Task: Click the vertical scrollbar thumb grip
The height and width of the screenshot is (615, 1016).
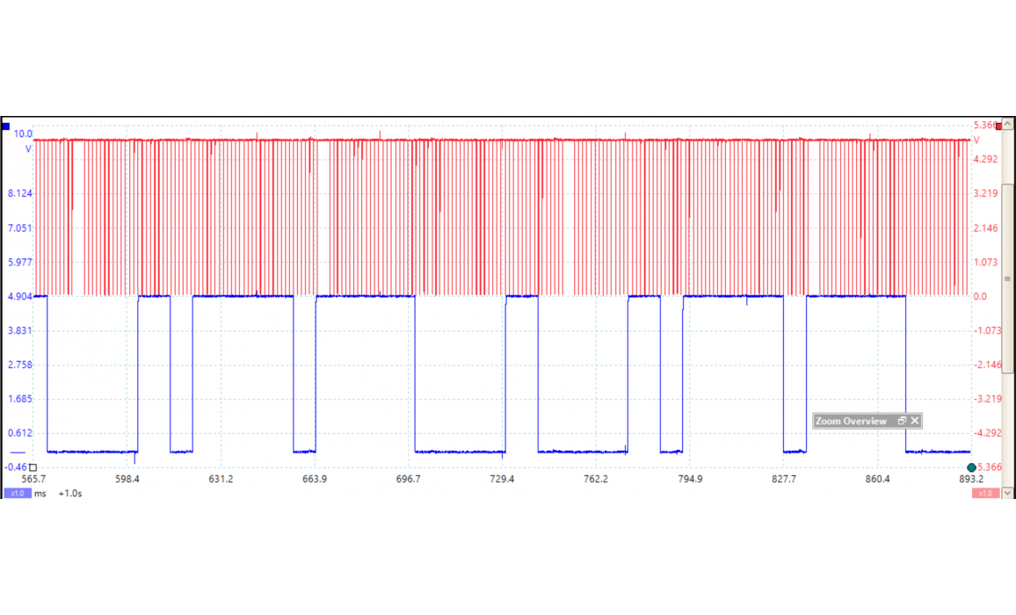Action: 1007,279
